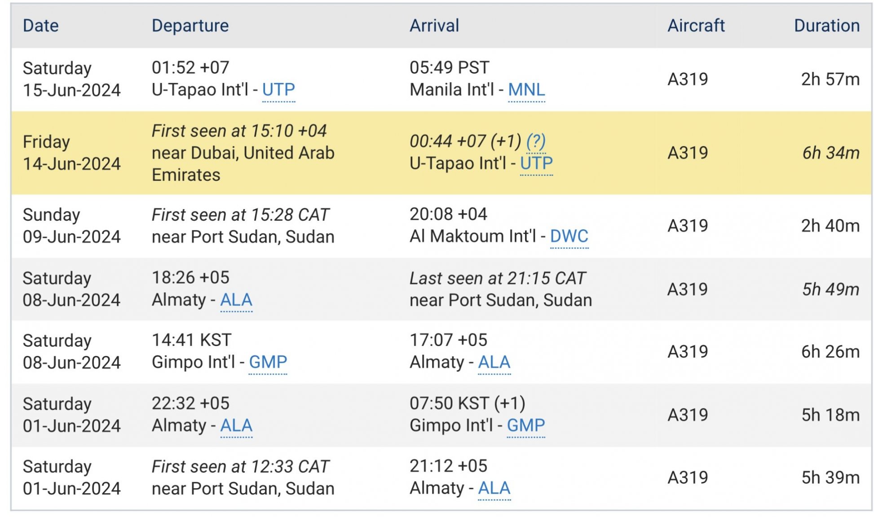Click the GMP link for the 07:50 KST arrival
Image resolution: width=874 pixels, height=517 pixels.
pyautogui.click(x=526, y=425)
